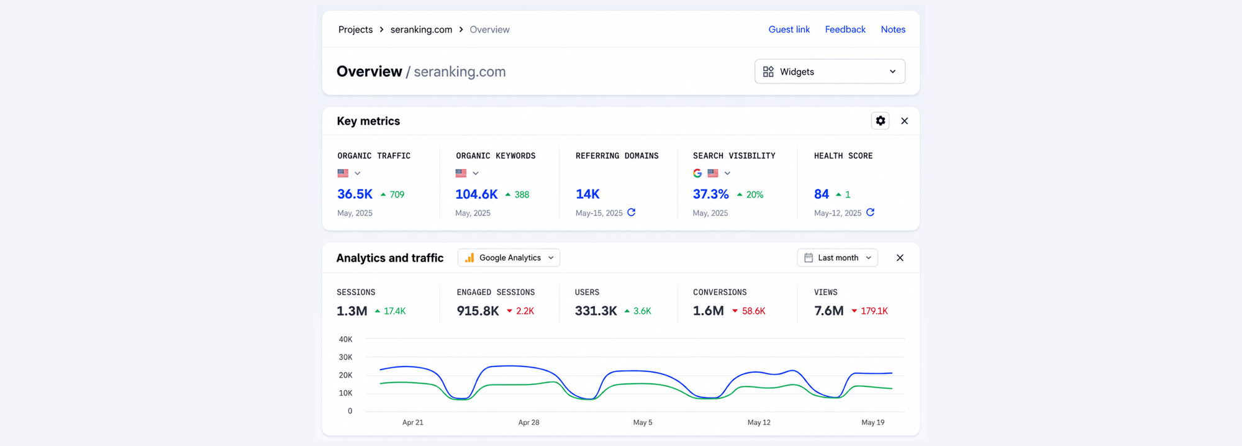This screenshot has height=446, width=1242.
Task: Click the calendar icon beside Last month
Action: 809,258
